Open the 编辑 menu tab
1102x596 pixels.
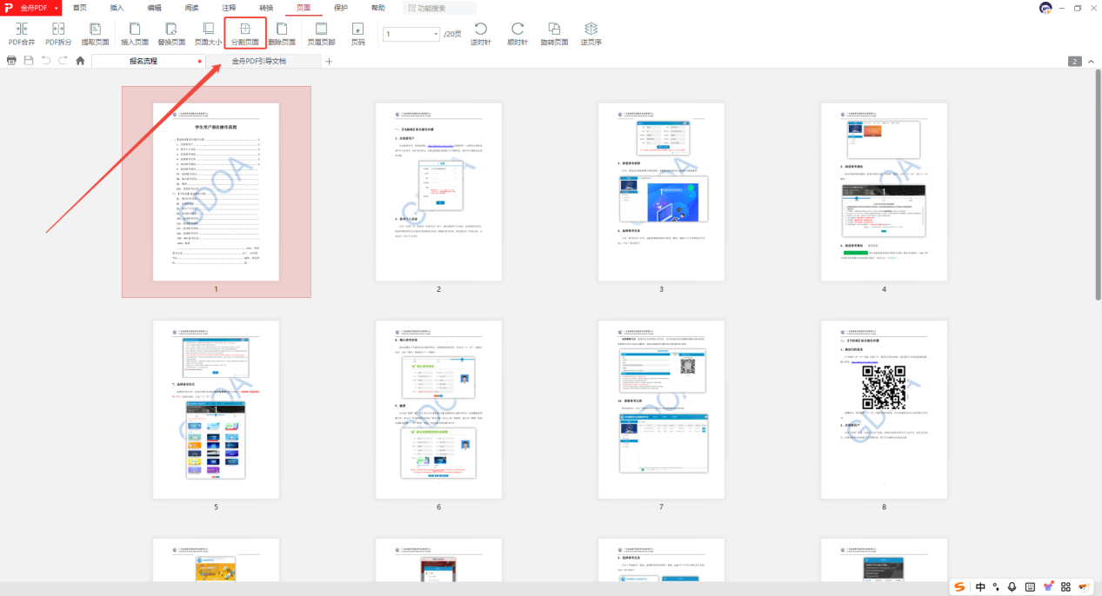coord(154,8)
